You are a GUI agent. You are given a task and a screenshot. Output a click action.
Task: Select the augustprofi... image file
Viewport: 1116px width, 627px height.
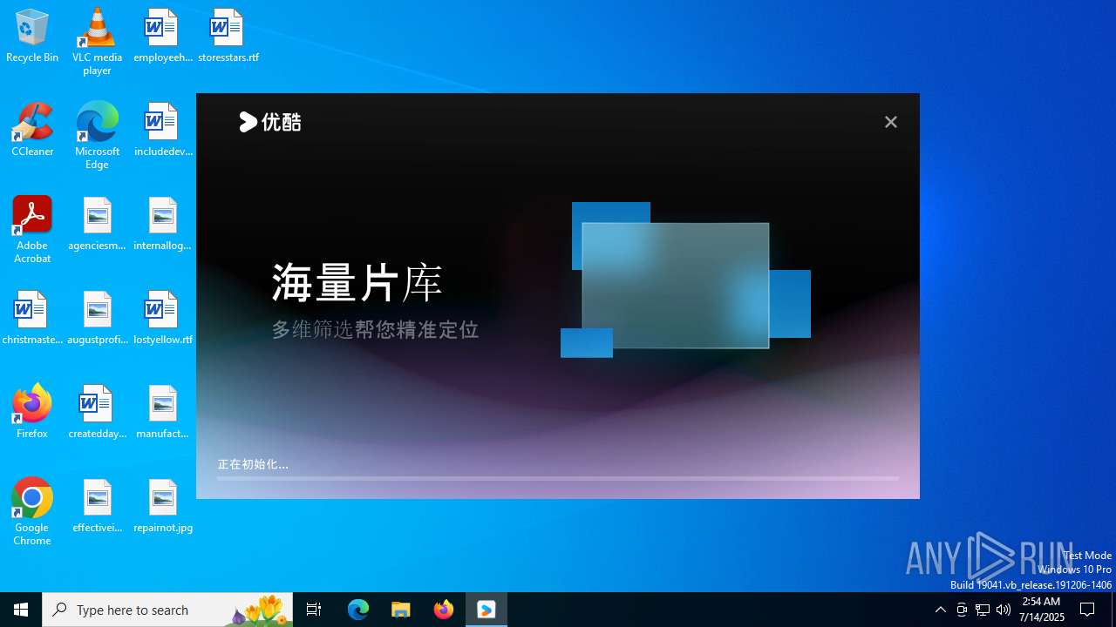point(97,318)
